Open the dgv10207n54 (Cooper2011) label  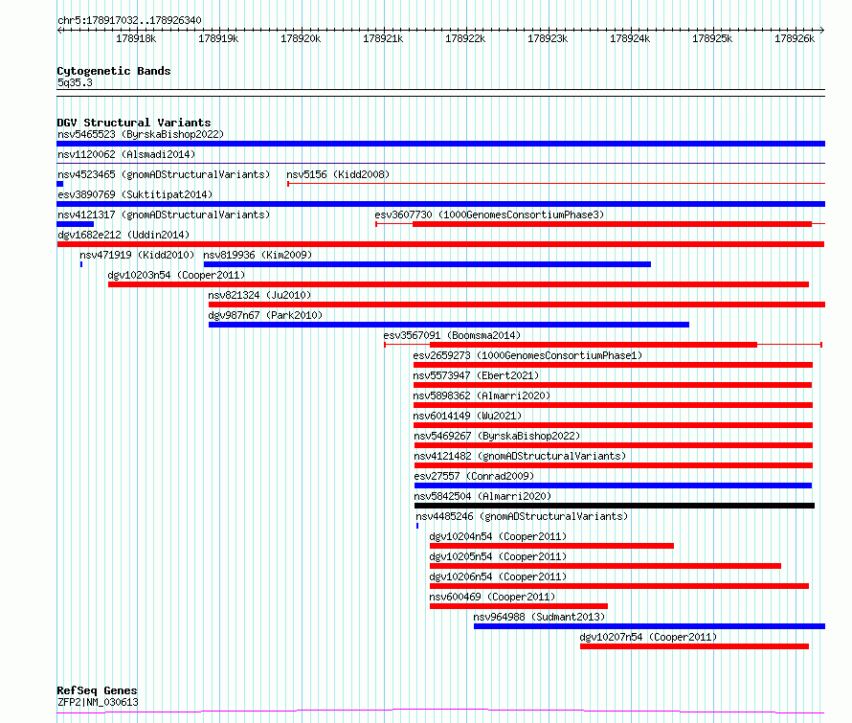point(648,637)
